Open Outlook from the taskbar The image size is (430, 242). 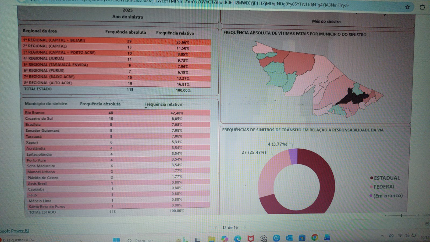(x=289, y=238)
